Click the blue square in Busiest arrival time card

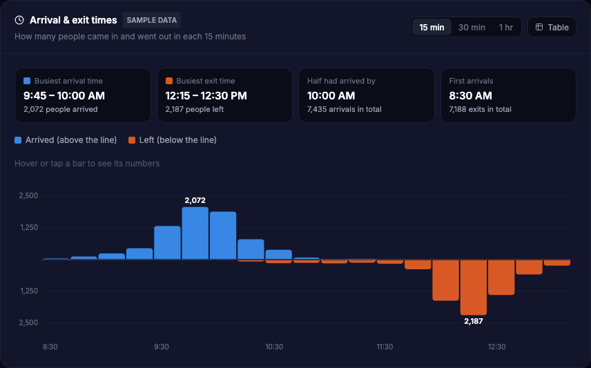pos(27,81)
